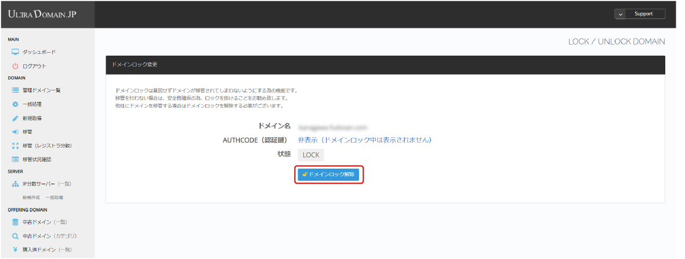Click the Support dropdown chevron arrow
Viewport: 685px width, 259px height.
tap(620, 14)
